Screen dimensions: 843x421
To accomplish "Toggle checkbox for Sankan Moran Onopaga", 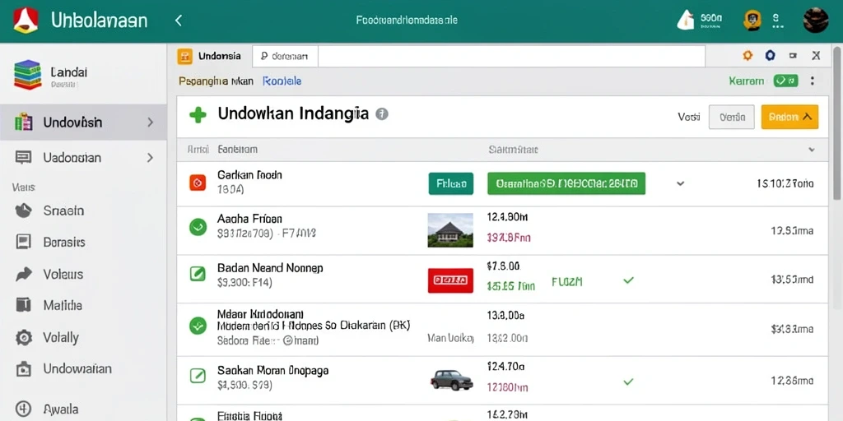I will pos(198,376).
